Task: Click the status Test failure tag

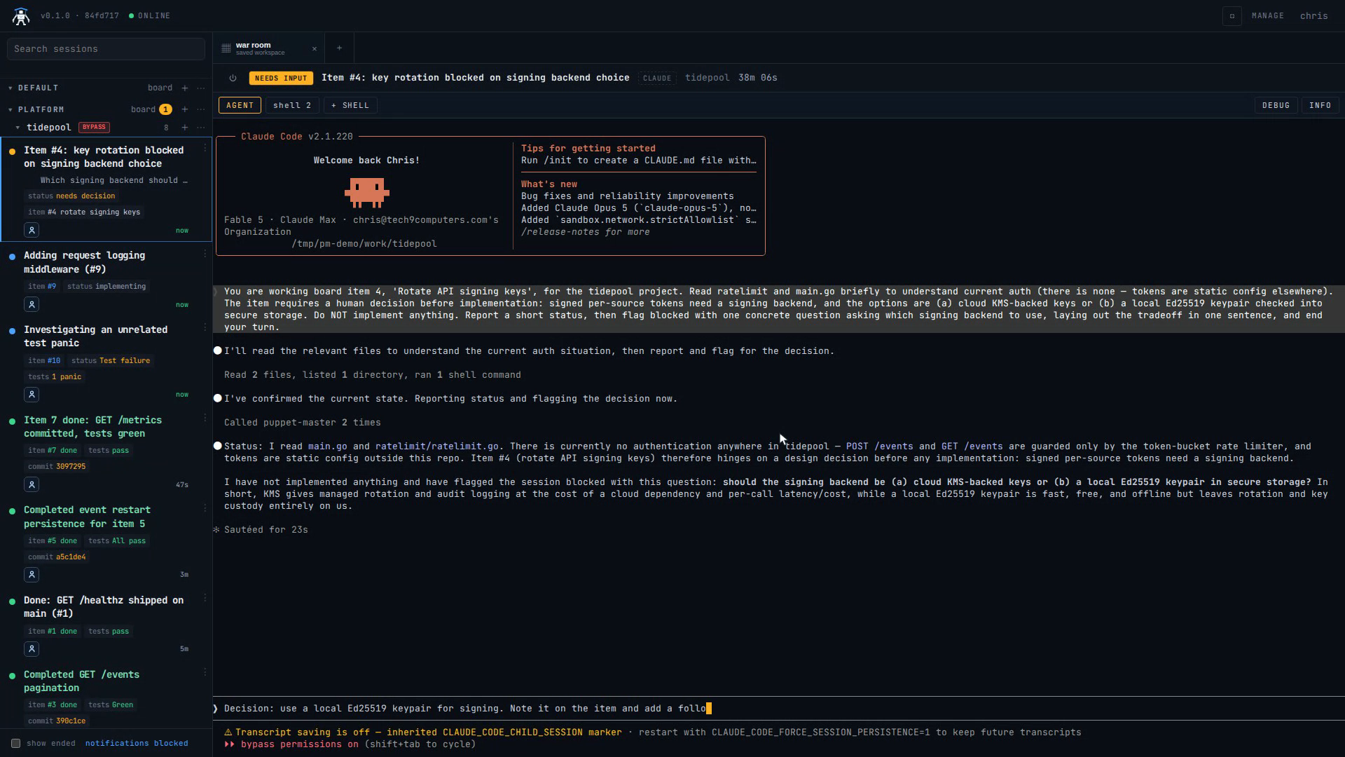Action: click(111, 361)
